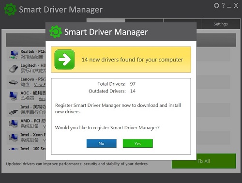Click the Outdated Drivers value 14
242x183 pixels.
[133, 91]
